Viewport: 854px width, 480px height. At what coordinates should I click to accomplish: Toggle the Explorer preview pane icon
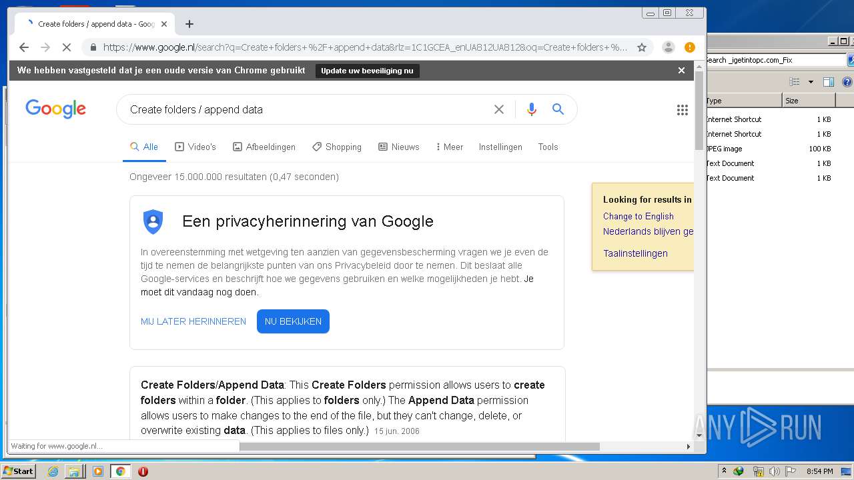(x=829, y=82)
